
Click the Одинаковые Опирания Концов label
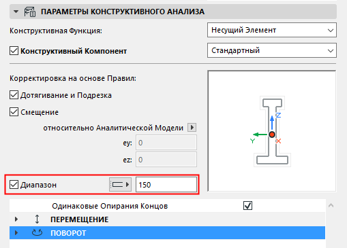[x=110, y=206]
